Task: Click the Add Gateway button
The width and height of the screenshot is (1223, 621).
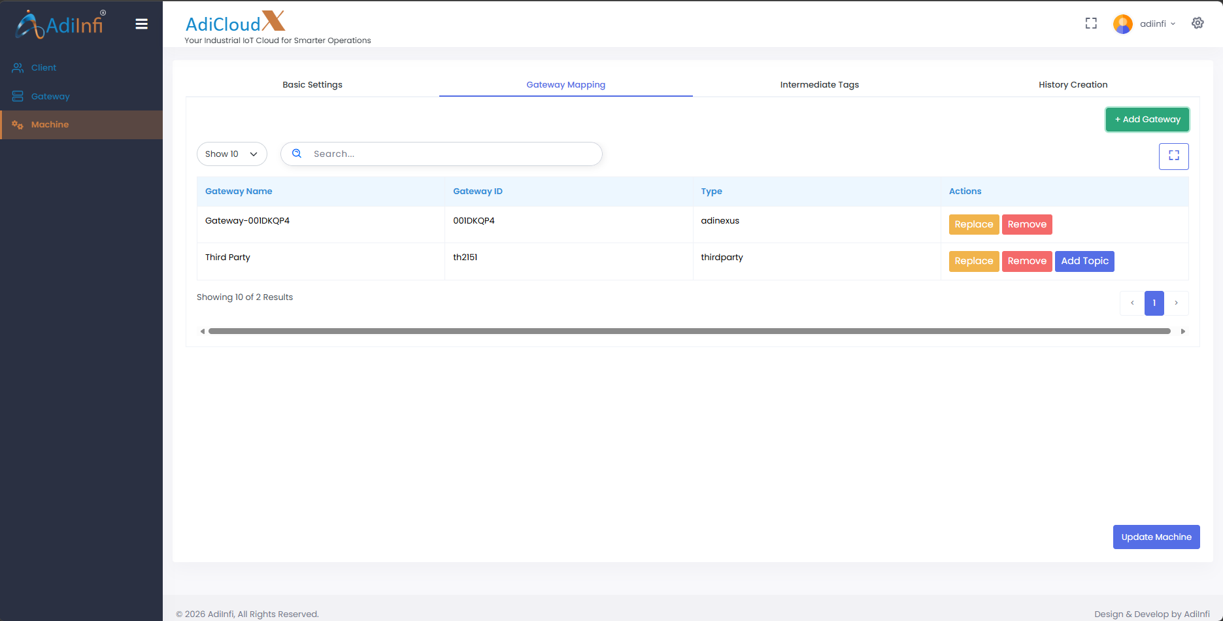Action: (1147, 120)
